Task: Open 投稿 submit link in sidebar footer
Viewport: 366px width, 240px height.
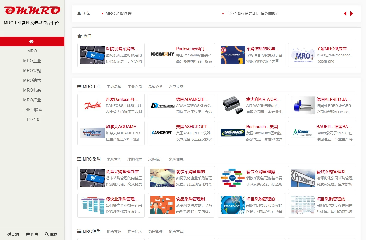Action: tap(13, 234)
